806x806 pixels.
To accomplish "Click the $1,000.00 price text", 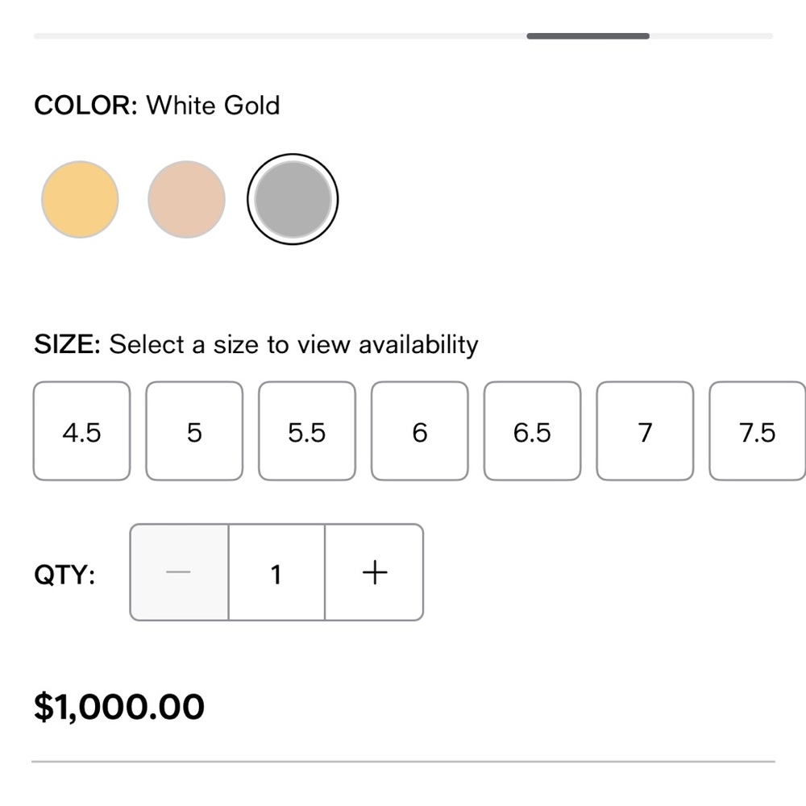I will click(x=119, y=707).
